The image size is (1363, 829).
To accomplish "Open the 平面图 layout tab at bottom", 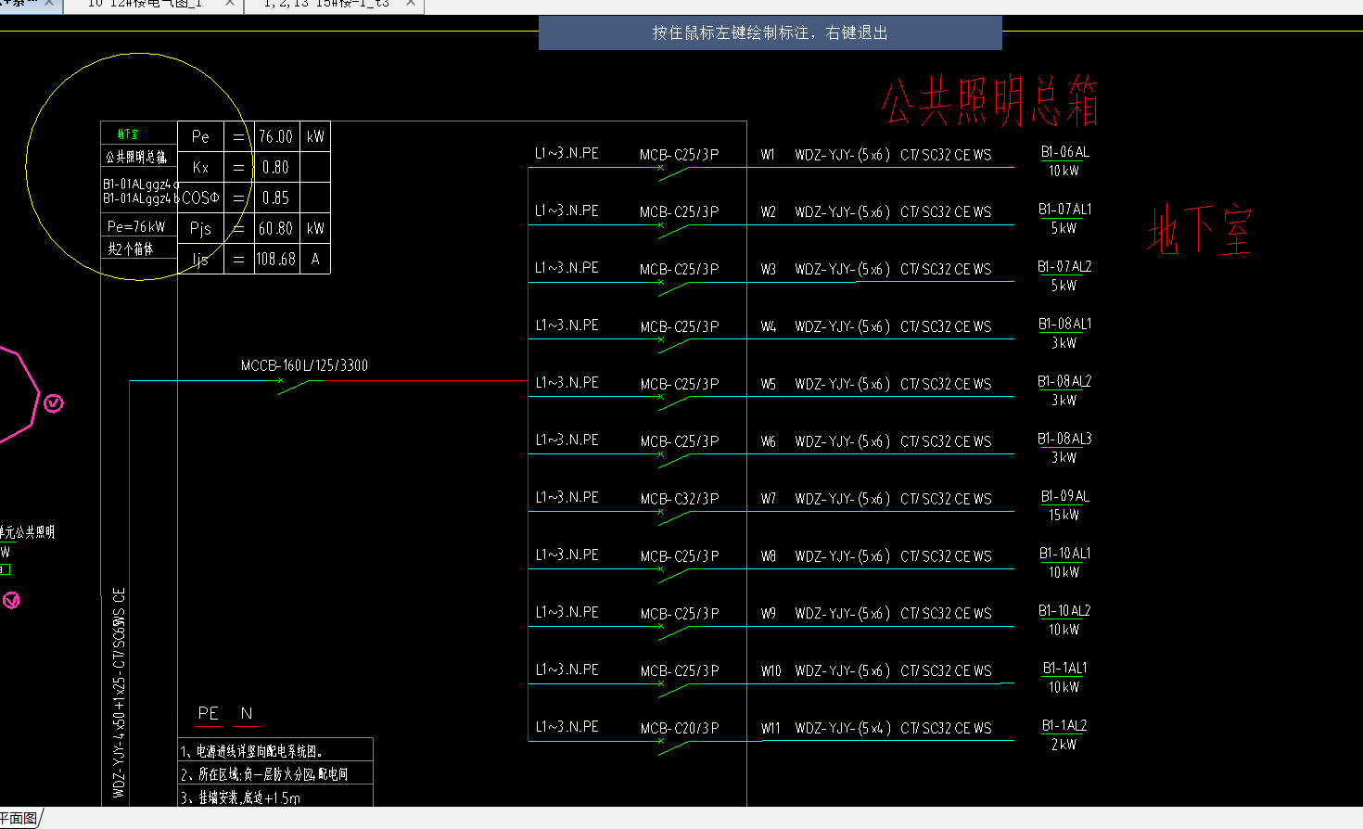I will tap(19, 818).
